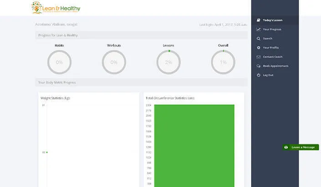This screenshot has width=321, height=187.
Task: Click the green point on Weight chart
Action: point(47,152)
